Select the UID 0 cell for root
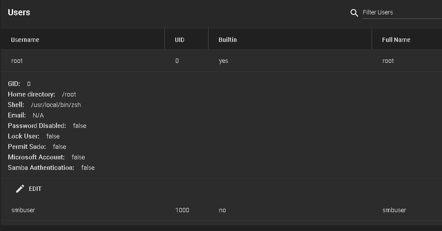The height and width of the screenshot is (231, 442). [x=177, y=61]
